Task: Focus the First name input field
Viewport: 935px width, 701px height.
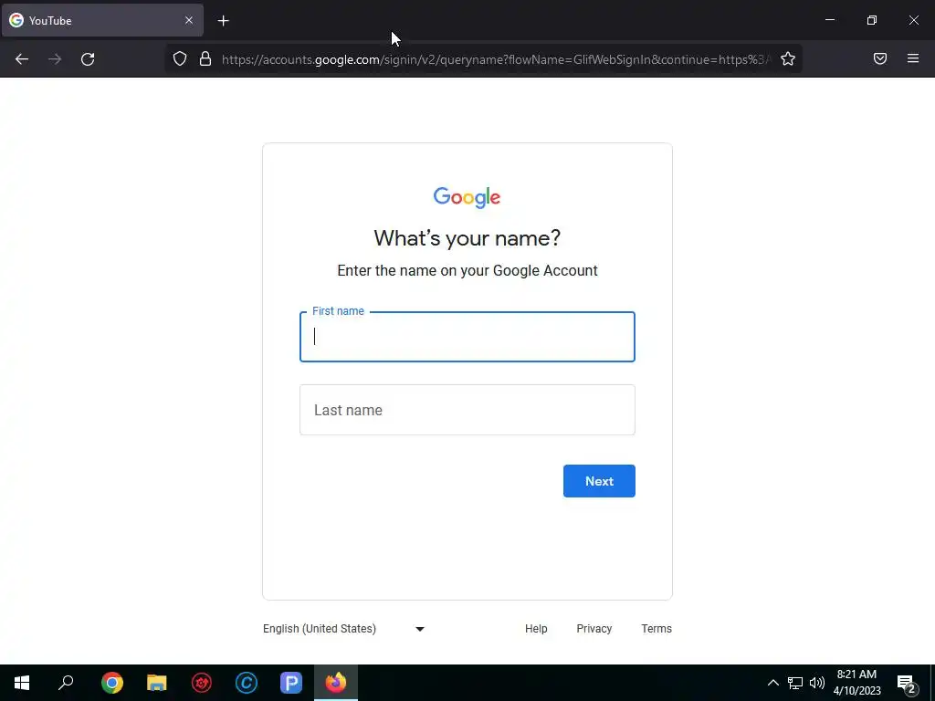Action: click(467, 337)
